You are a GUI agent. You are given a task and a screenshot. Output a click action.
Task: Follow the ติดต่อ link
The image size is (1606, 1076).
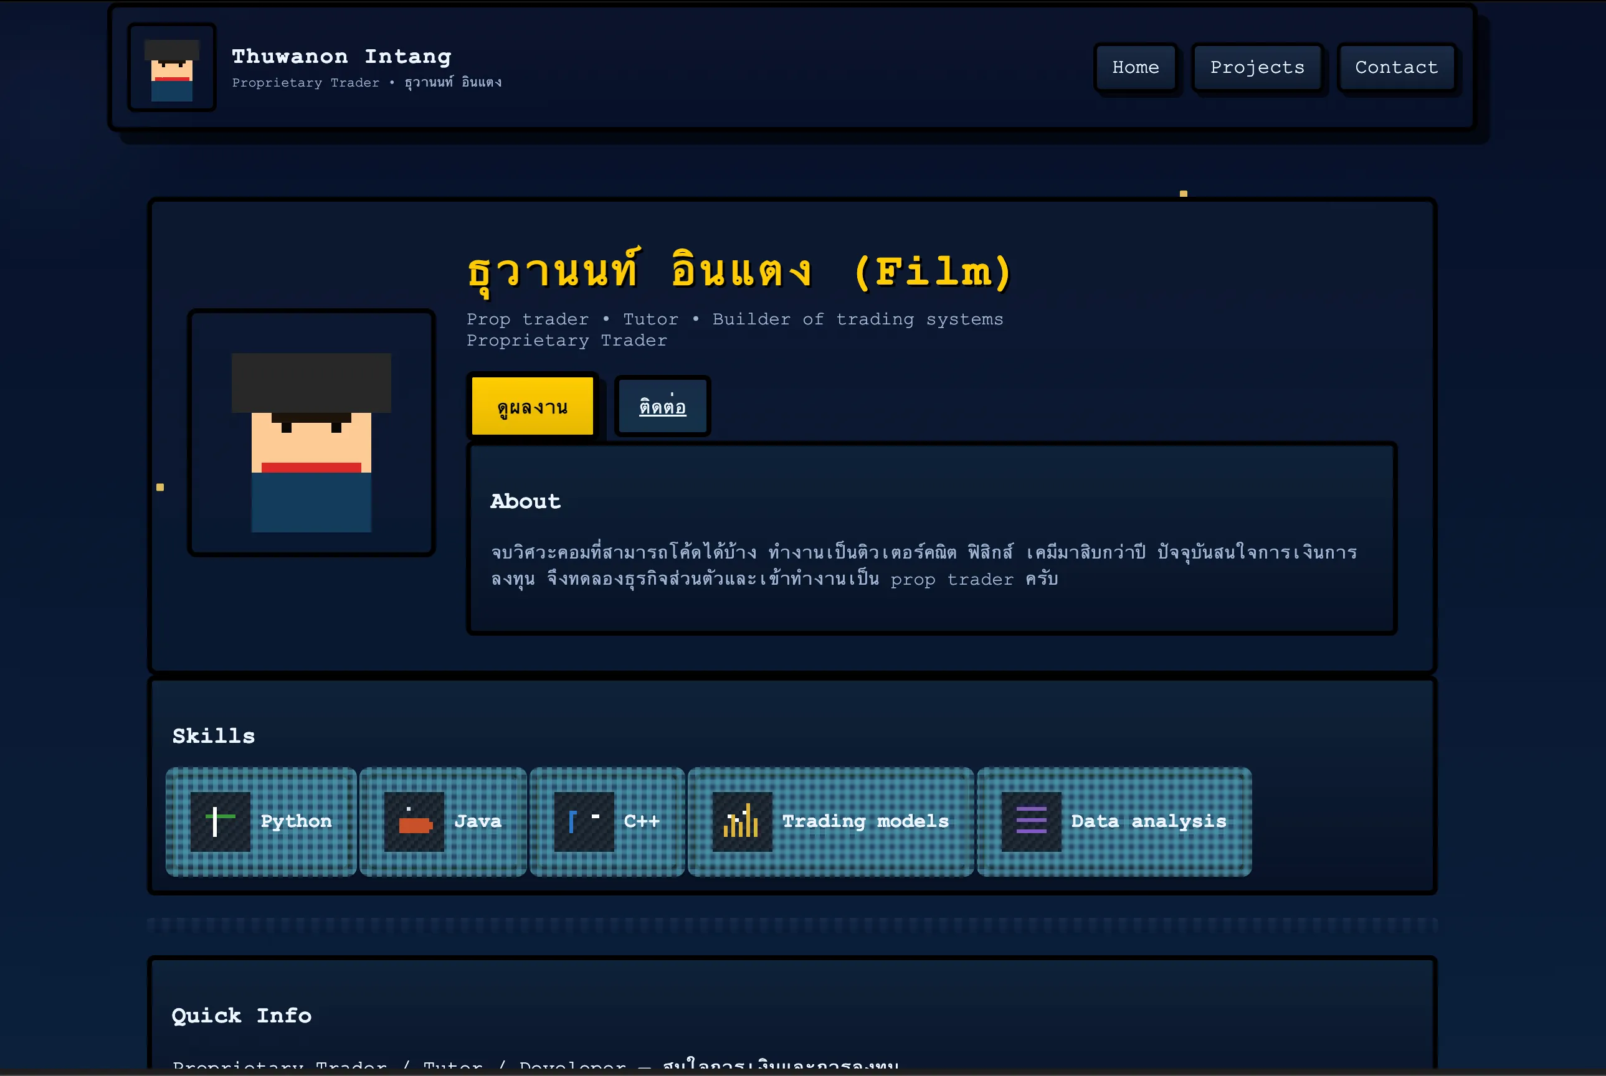(661, 406)
